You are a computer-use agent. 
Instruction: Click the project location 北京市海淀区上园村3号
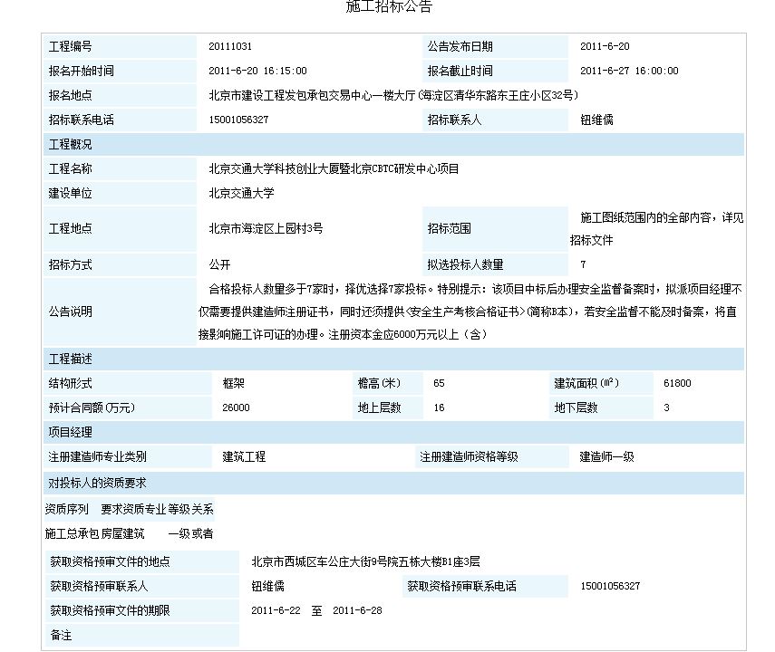[266, 229]
